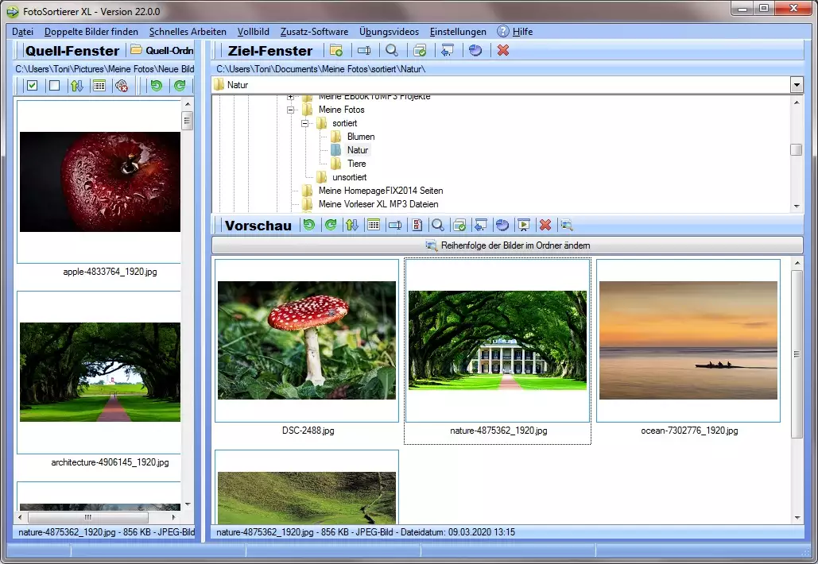Collapse the sortiert folder tree node
The image size is (818, 564).
click(304, 123)
